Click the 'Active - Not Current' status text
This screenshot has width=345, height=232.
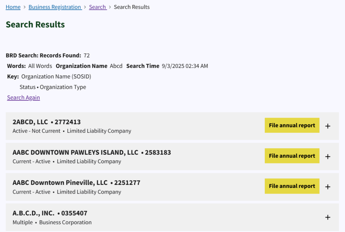[36, 131]
